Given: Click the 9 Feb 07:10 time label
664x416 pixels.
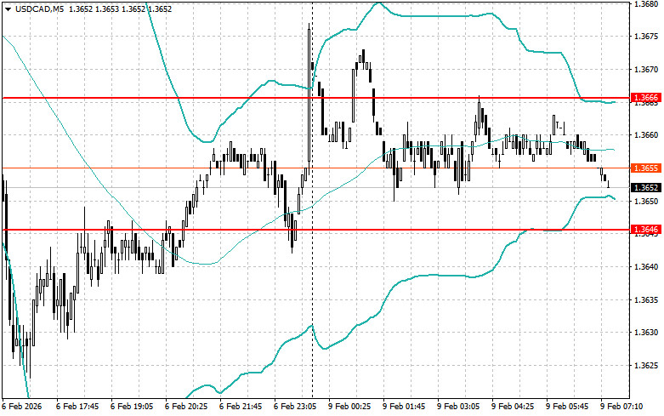Looking at the screenshot, I should click(x=621, y=407).
